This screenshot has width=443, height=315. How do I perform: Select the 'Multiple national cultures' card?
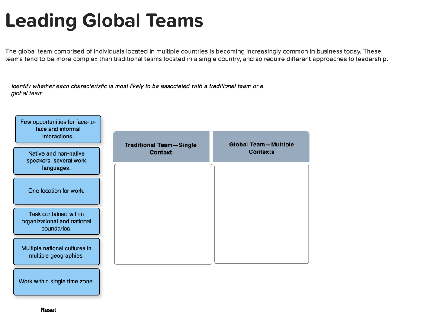click(x=56, y=251)
